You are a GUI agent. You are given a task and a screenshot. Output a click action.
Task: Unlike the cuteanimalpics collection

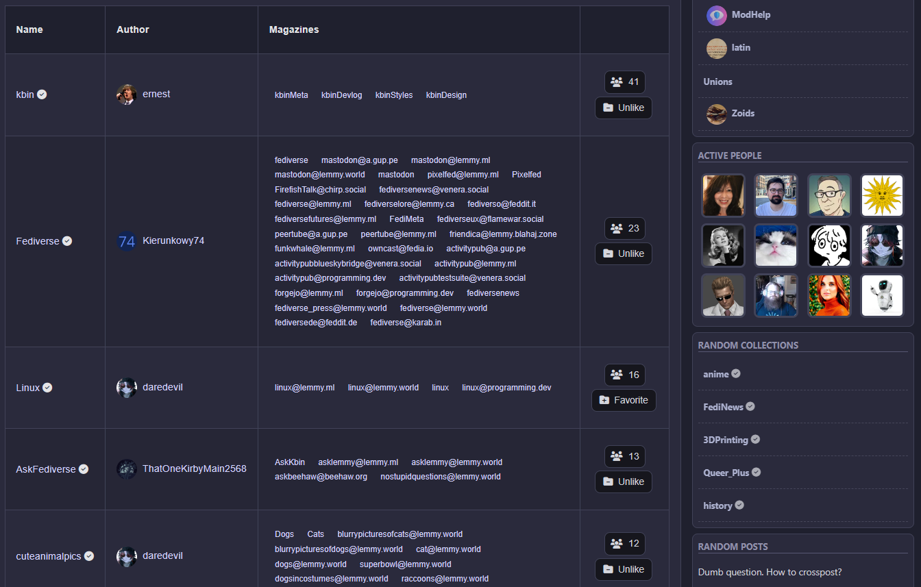tap(624, 569)
